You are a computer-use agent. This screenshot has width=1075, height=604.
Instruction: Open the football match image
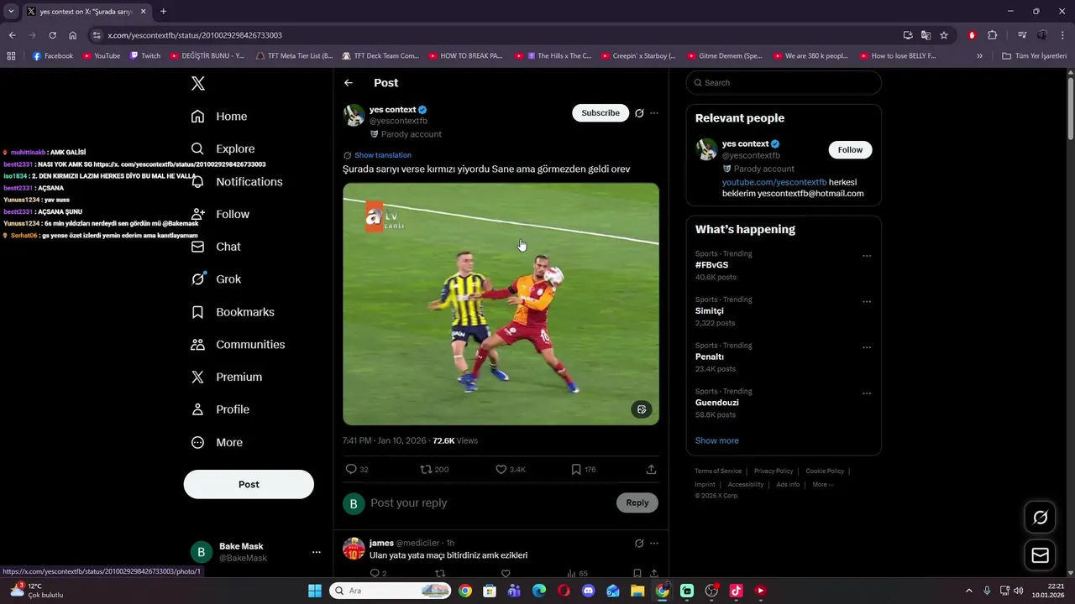501,304
